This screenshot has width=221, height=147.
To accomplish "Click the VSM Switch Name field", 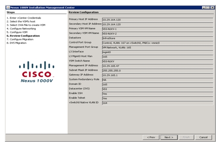I will [x=158, y=61].
